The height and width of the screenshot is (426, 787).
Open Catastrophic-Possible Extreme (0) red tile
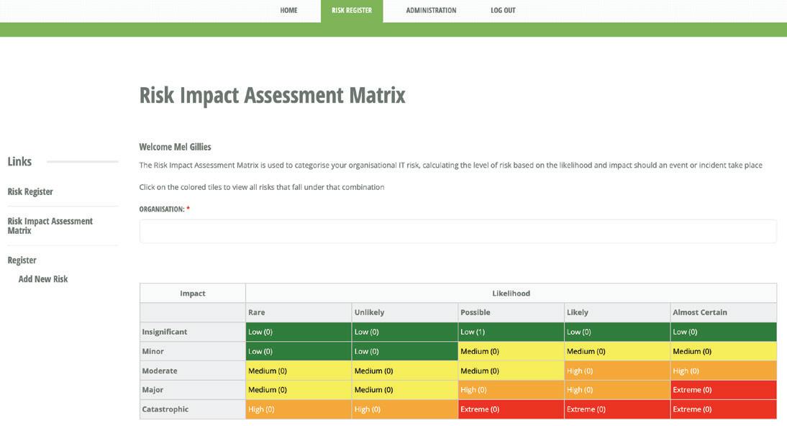point(511,409)
